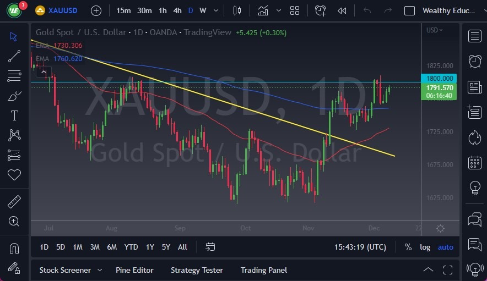Open the USD currency dropdown
This screenshot has width=487, height=281.
coord(434,30)
